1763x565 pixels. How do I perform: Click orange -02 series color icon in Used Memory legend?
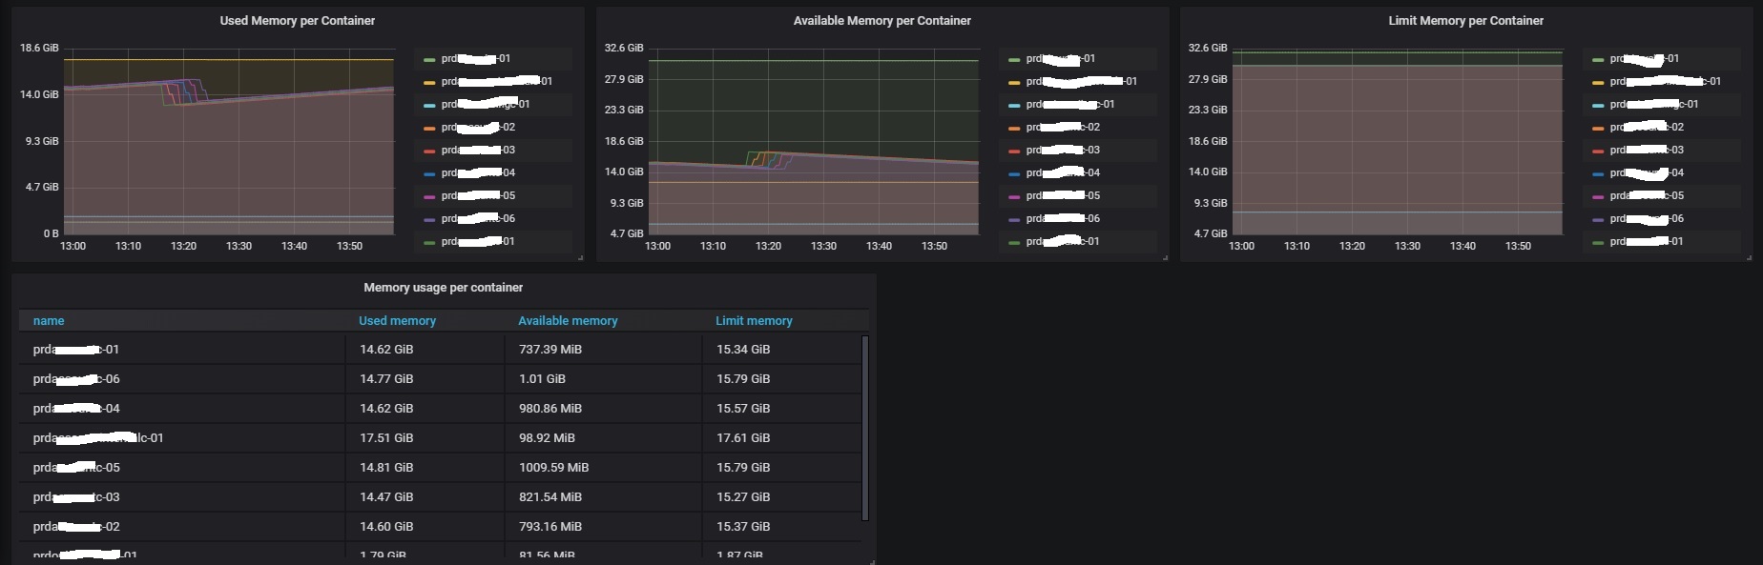(x=429, y=128)
